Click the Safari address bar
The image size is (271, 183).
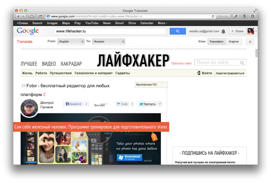pos(128,16)
